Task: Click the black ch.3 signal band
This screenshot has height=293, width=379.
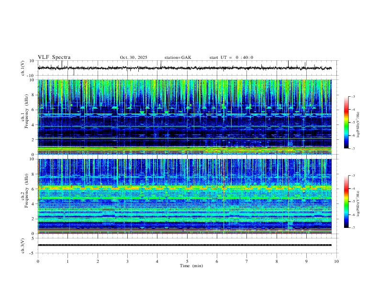Action: coord(185,245)
